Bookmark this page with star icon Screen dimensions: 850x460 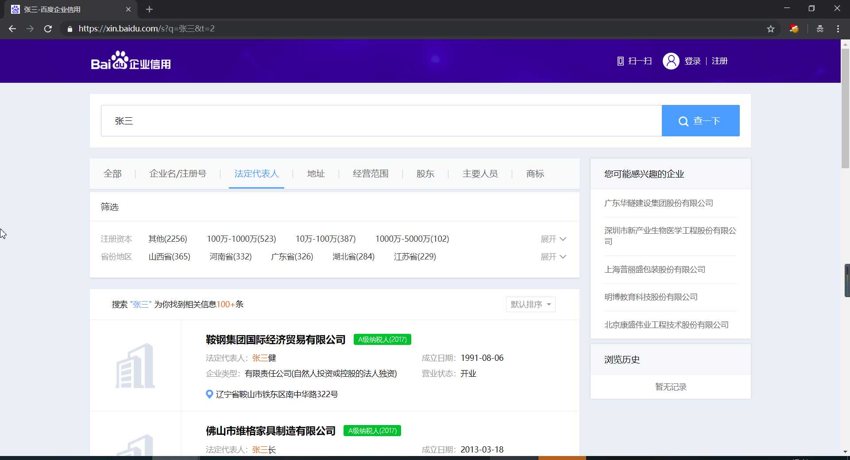(x=771, y=29)
